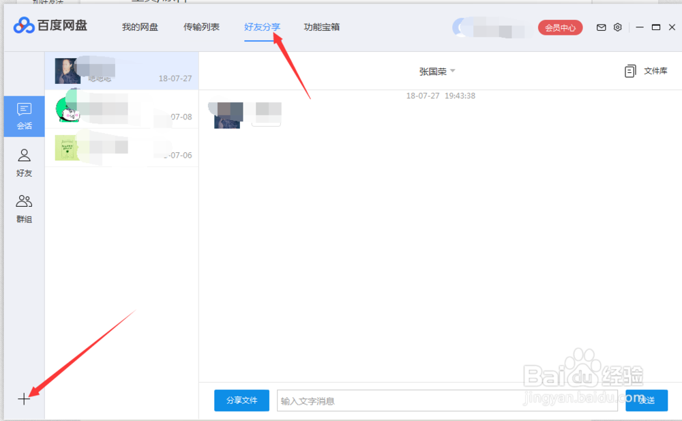Switch to the 传输列表 tab
Image resolution: width=682 pixels, height=421 pixels.
201,27
